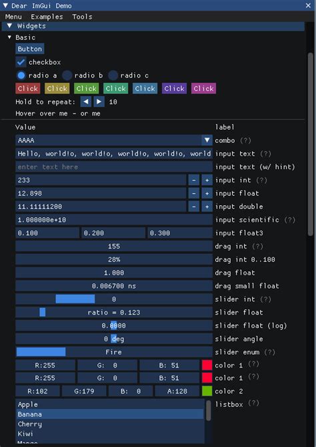Click the input int help marker (?)
The width and height of the screenshot is (316, 447).
click(x=262, y=180)
